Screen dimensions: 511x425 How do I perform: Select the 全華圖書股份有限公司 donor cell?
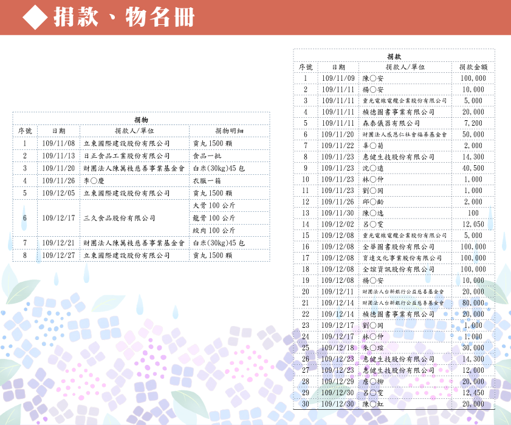pyautogui.click(x=399, y=246)
